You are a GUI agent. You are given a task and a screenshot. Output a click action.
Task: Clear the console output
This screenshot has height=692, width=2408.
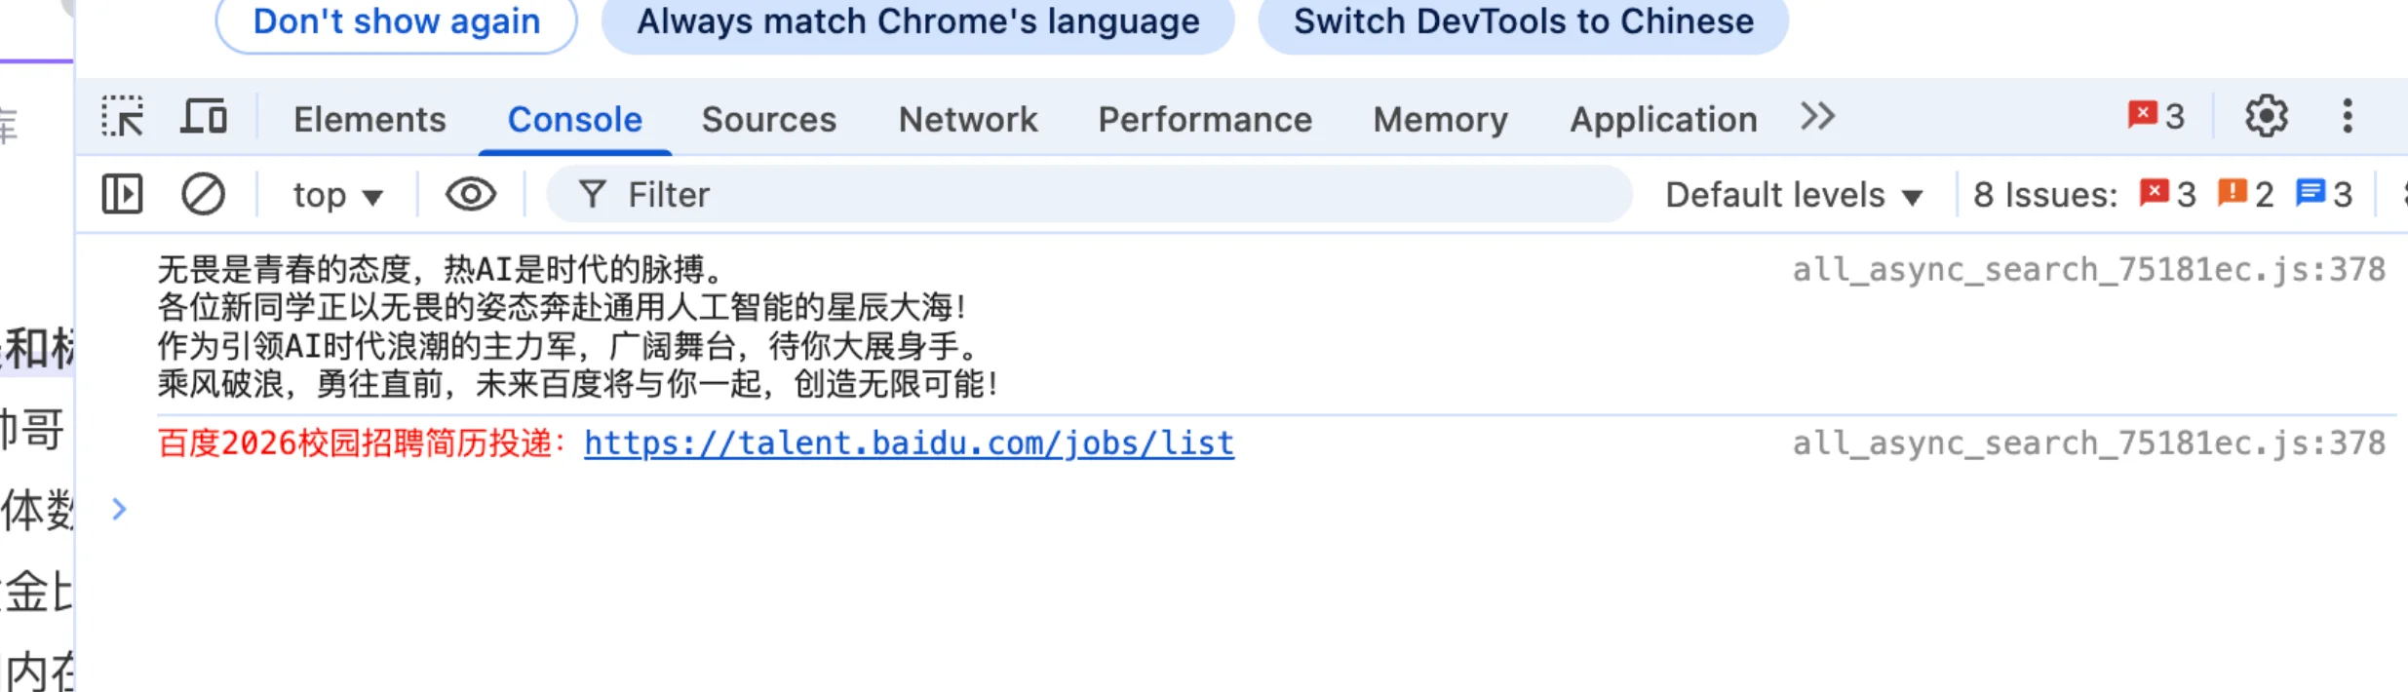(203, 194)
